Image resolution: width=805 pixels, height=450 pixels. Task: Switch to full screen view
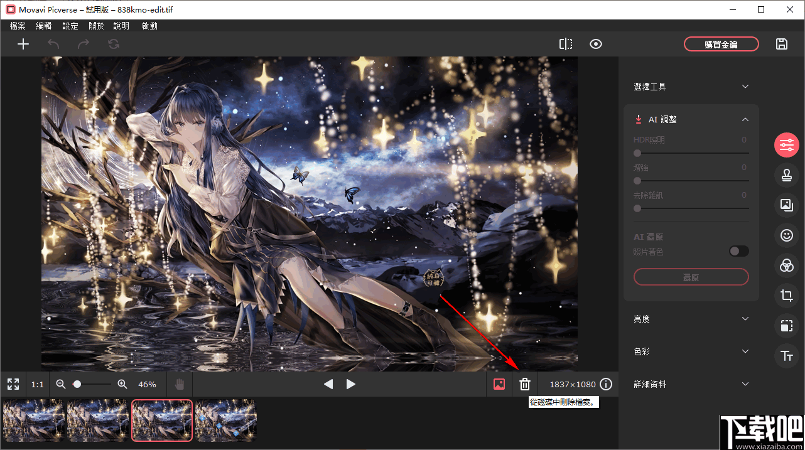click(x=13, y=384)
